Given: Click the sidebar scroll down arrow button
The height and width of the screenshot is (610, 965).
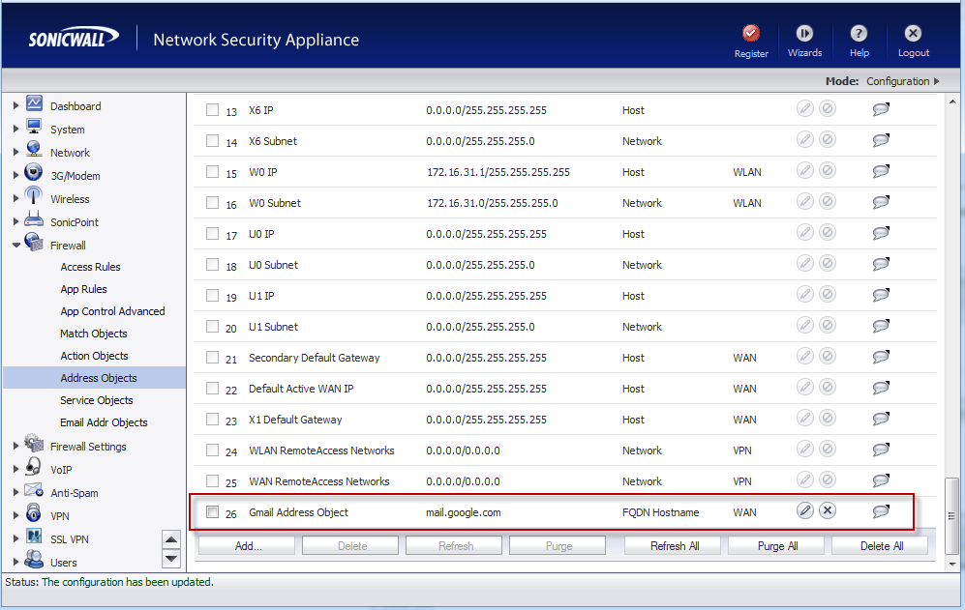Looking at the screenshot, I should coord(171,559).
